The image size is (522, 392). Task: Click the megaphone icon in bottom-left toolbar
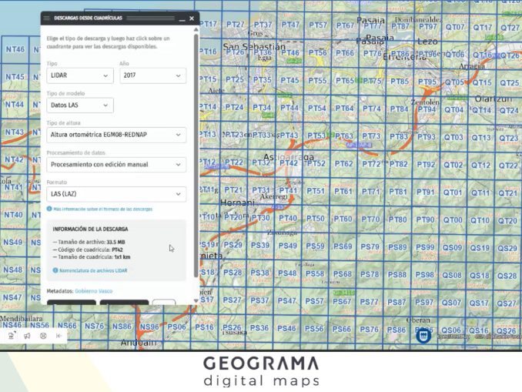[x=27, y=336]
